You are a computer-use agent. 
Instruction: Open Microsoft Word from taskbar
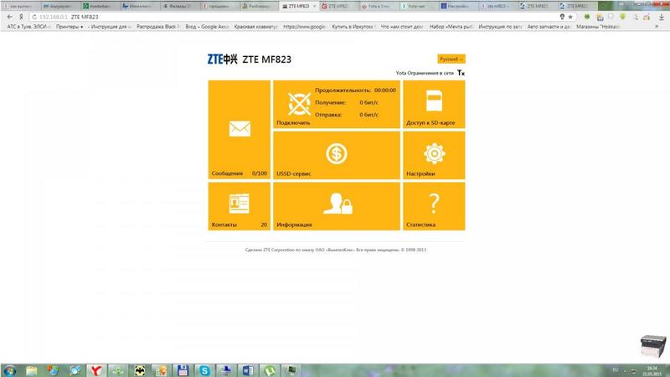(x=248, y=370)
